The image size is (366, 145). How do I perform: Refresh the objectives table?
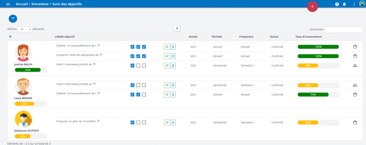(177, 28)
